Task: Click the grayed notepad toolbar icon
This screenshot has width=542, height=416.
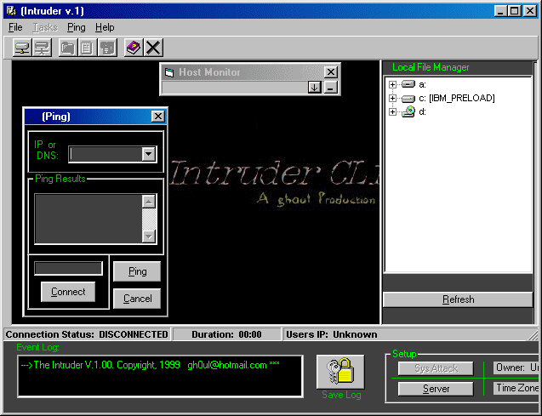Action: [x=86, y=48]
